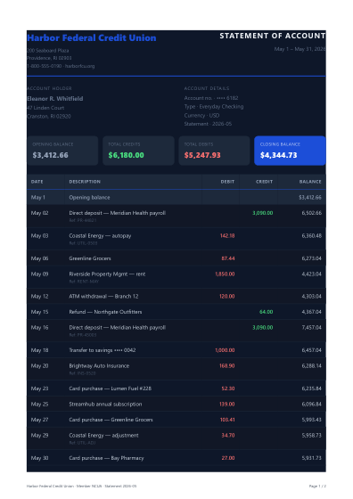This screenshot has width=353, height=499.
Task: Select the transfer debit amount 1,000.00
Action: (x=225, y=350)
